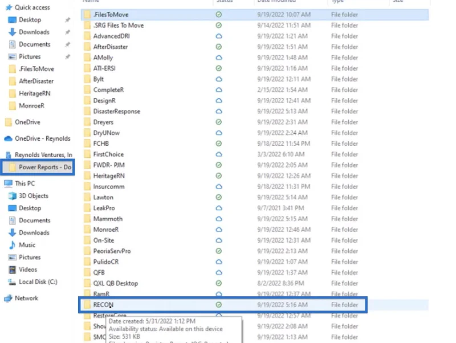This screenshot has width=456, height=343.
Task: Open Quick access in navigation pane
Action: tap(28, 7)
